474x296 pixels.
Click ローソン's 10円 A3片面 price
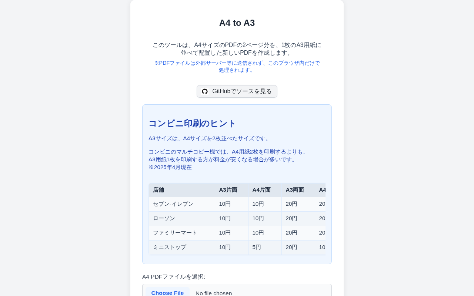[225, 218]
